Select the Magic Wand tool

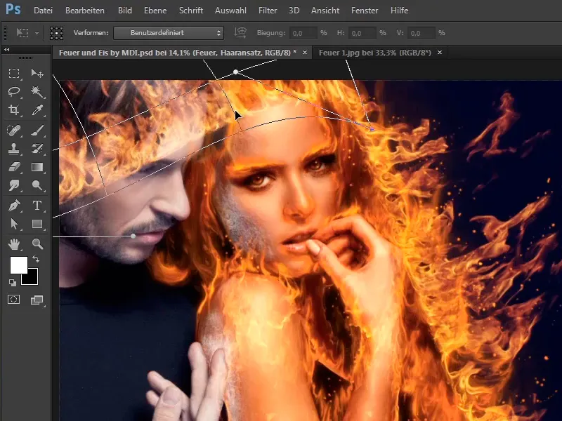37,92
